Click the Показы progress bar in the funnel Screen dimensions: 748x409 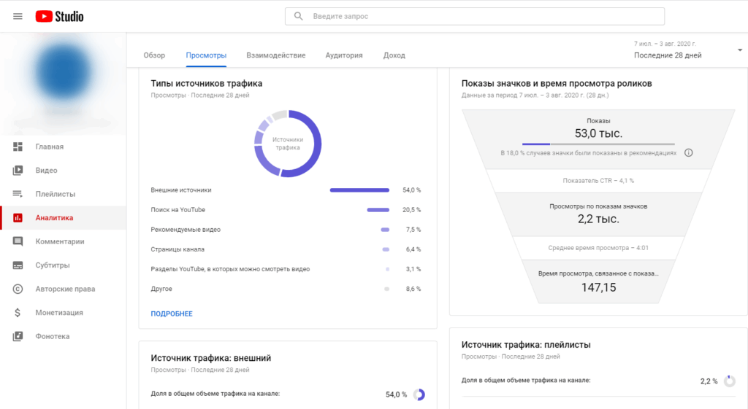[x=598, y=144]
